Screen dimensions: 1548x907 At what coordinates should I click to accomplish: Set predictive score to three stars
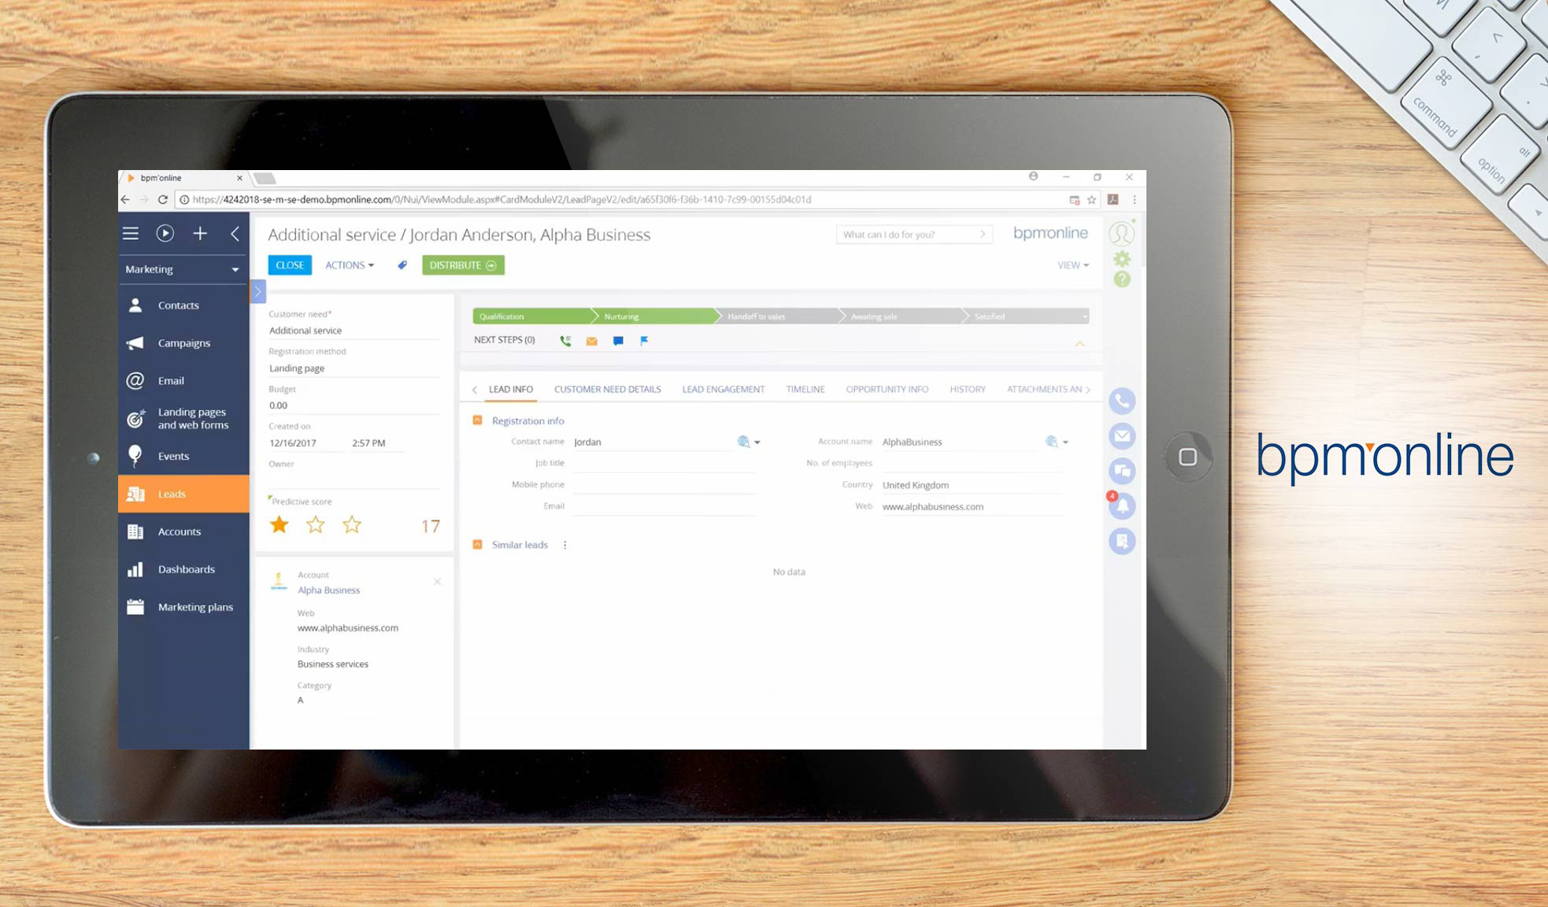click(x=352, y=524)
